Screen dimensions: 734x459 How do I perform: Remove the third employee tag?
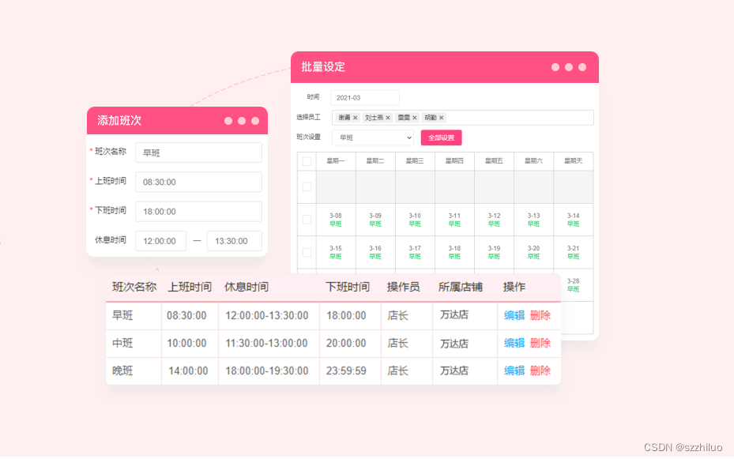pyautogui.click(x=415, y=118)
